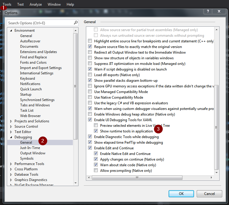Screen dimensions: 229x205
Task: Toggle Apply changes on continue (Native only)
Action: tap(96, 159)
